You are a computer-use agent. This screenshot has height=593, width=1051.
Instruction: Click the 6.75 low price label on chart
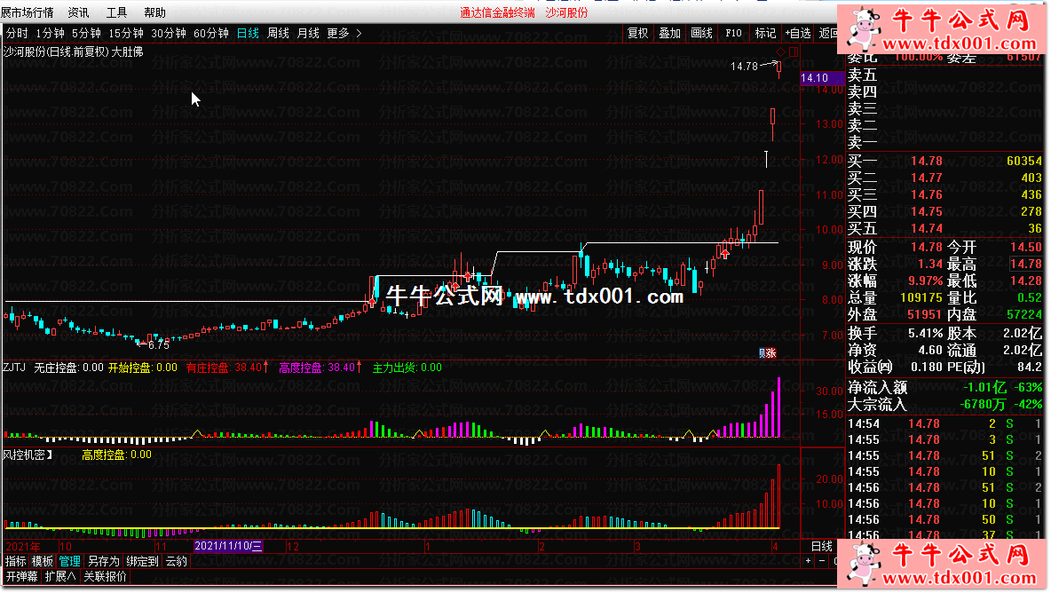tap(159, 345)
